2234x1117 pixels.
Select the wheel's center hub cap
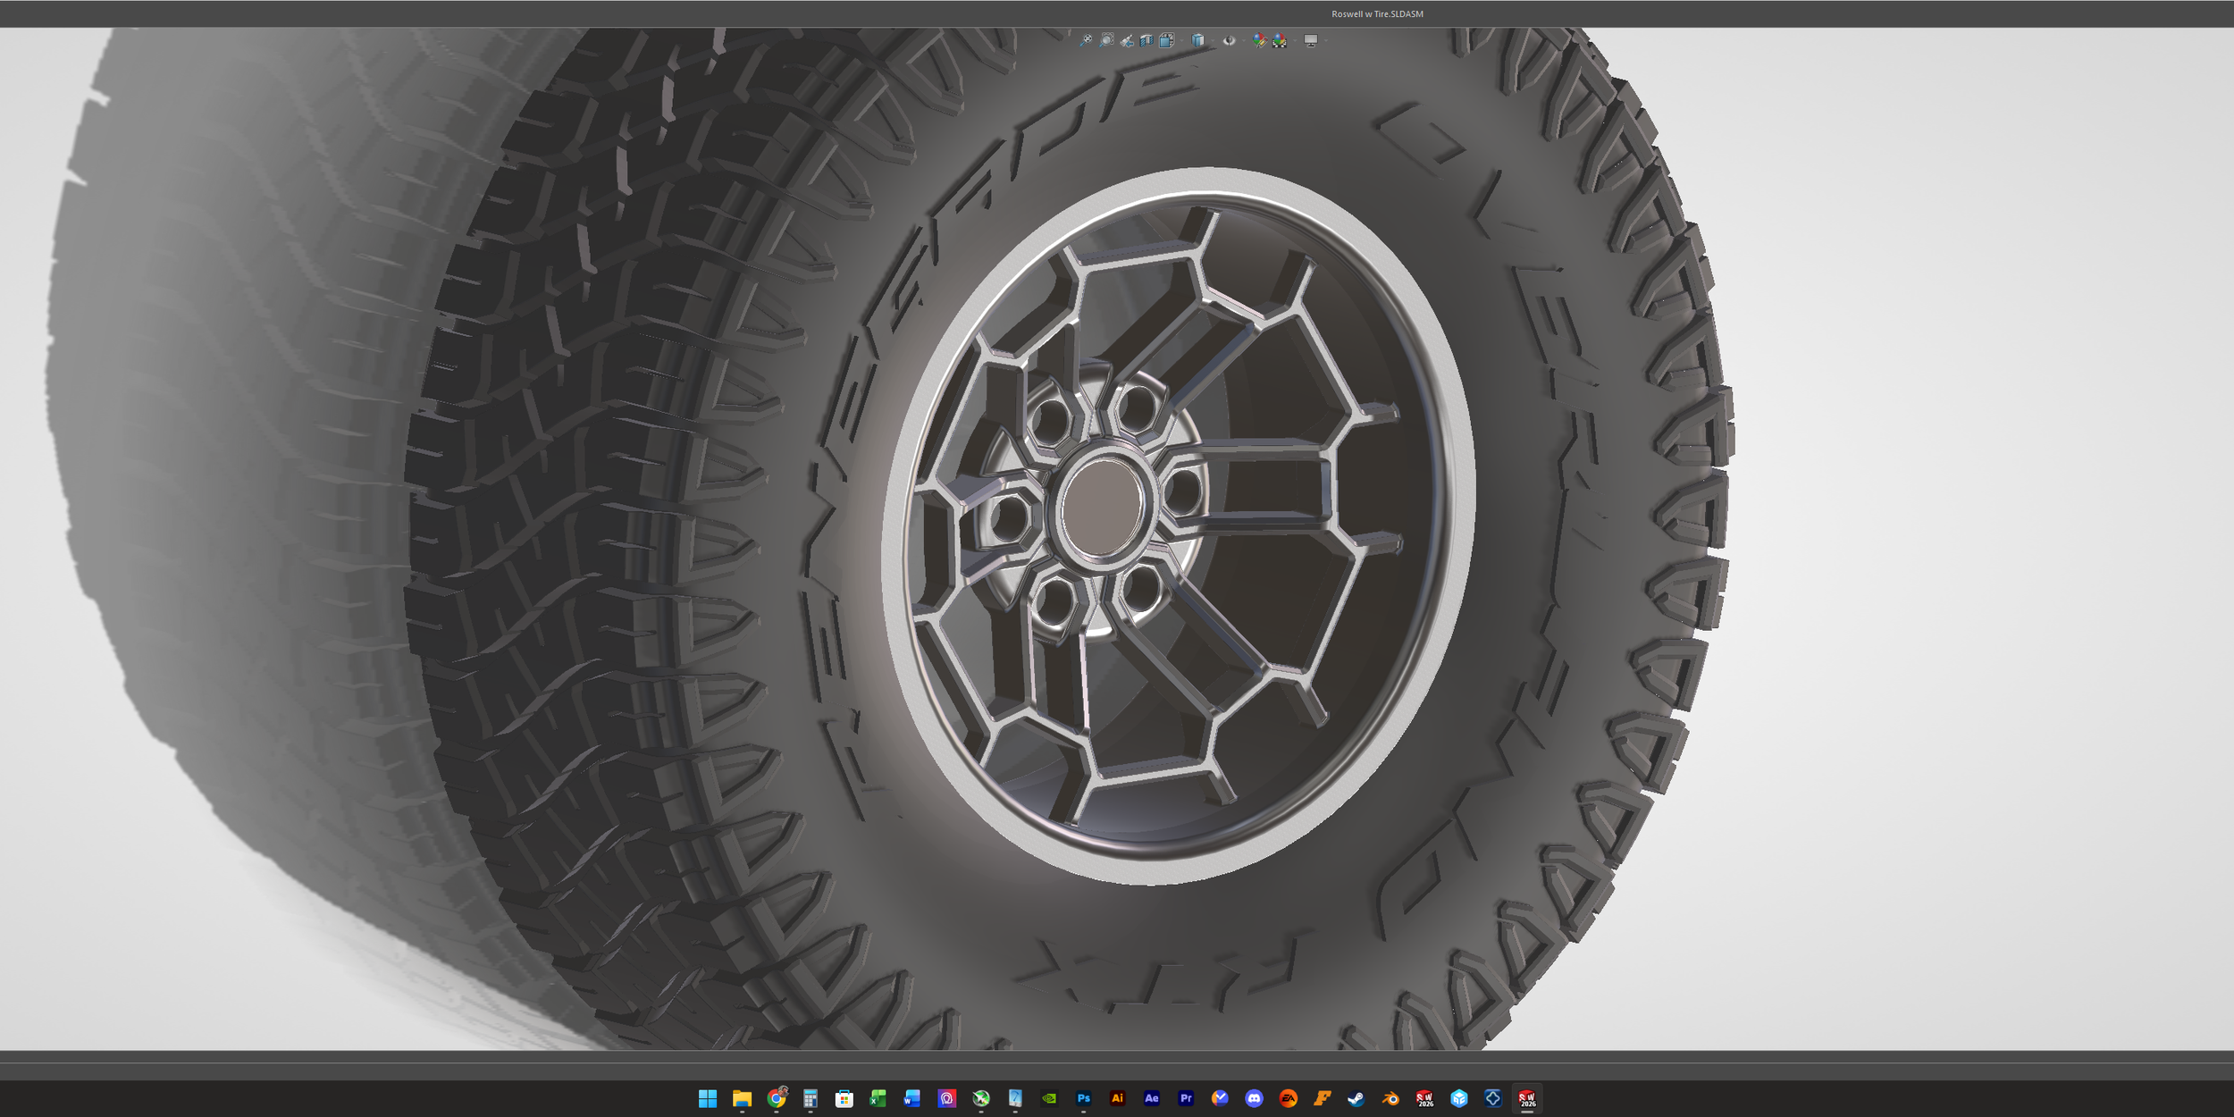(x=1102, y=508)
